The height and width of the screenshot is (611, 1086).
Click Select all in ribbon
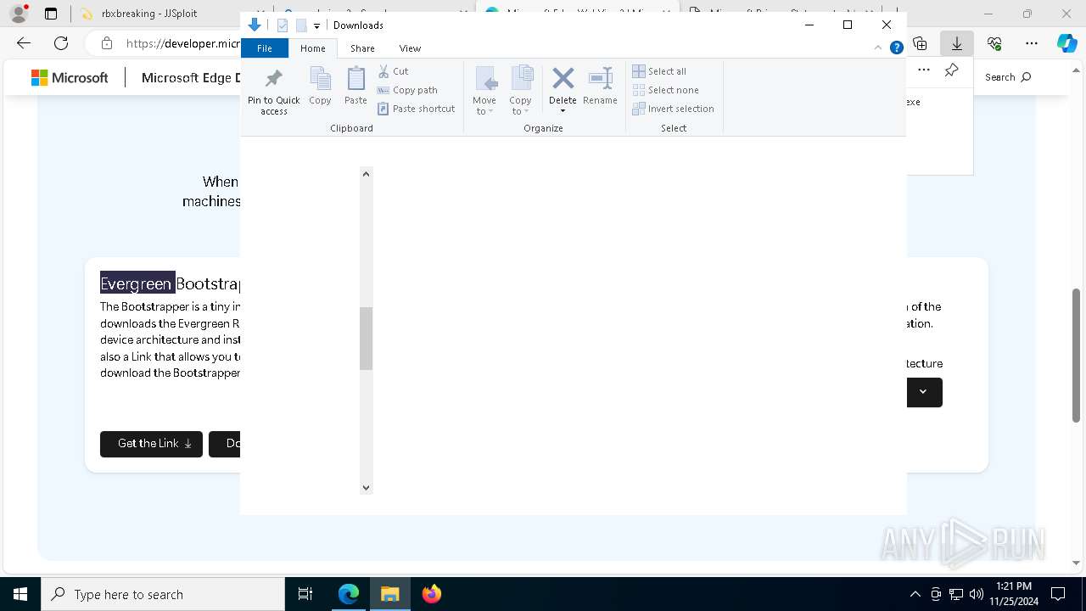click(659, 71)
